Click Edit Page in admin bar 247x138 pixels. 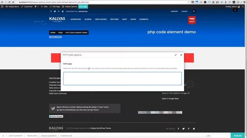55,7
